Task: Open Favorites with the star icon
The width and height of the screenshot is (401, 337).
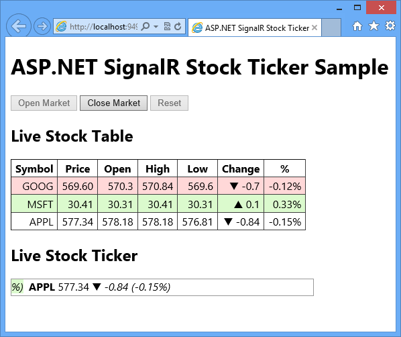Action: pos(374,26)
